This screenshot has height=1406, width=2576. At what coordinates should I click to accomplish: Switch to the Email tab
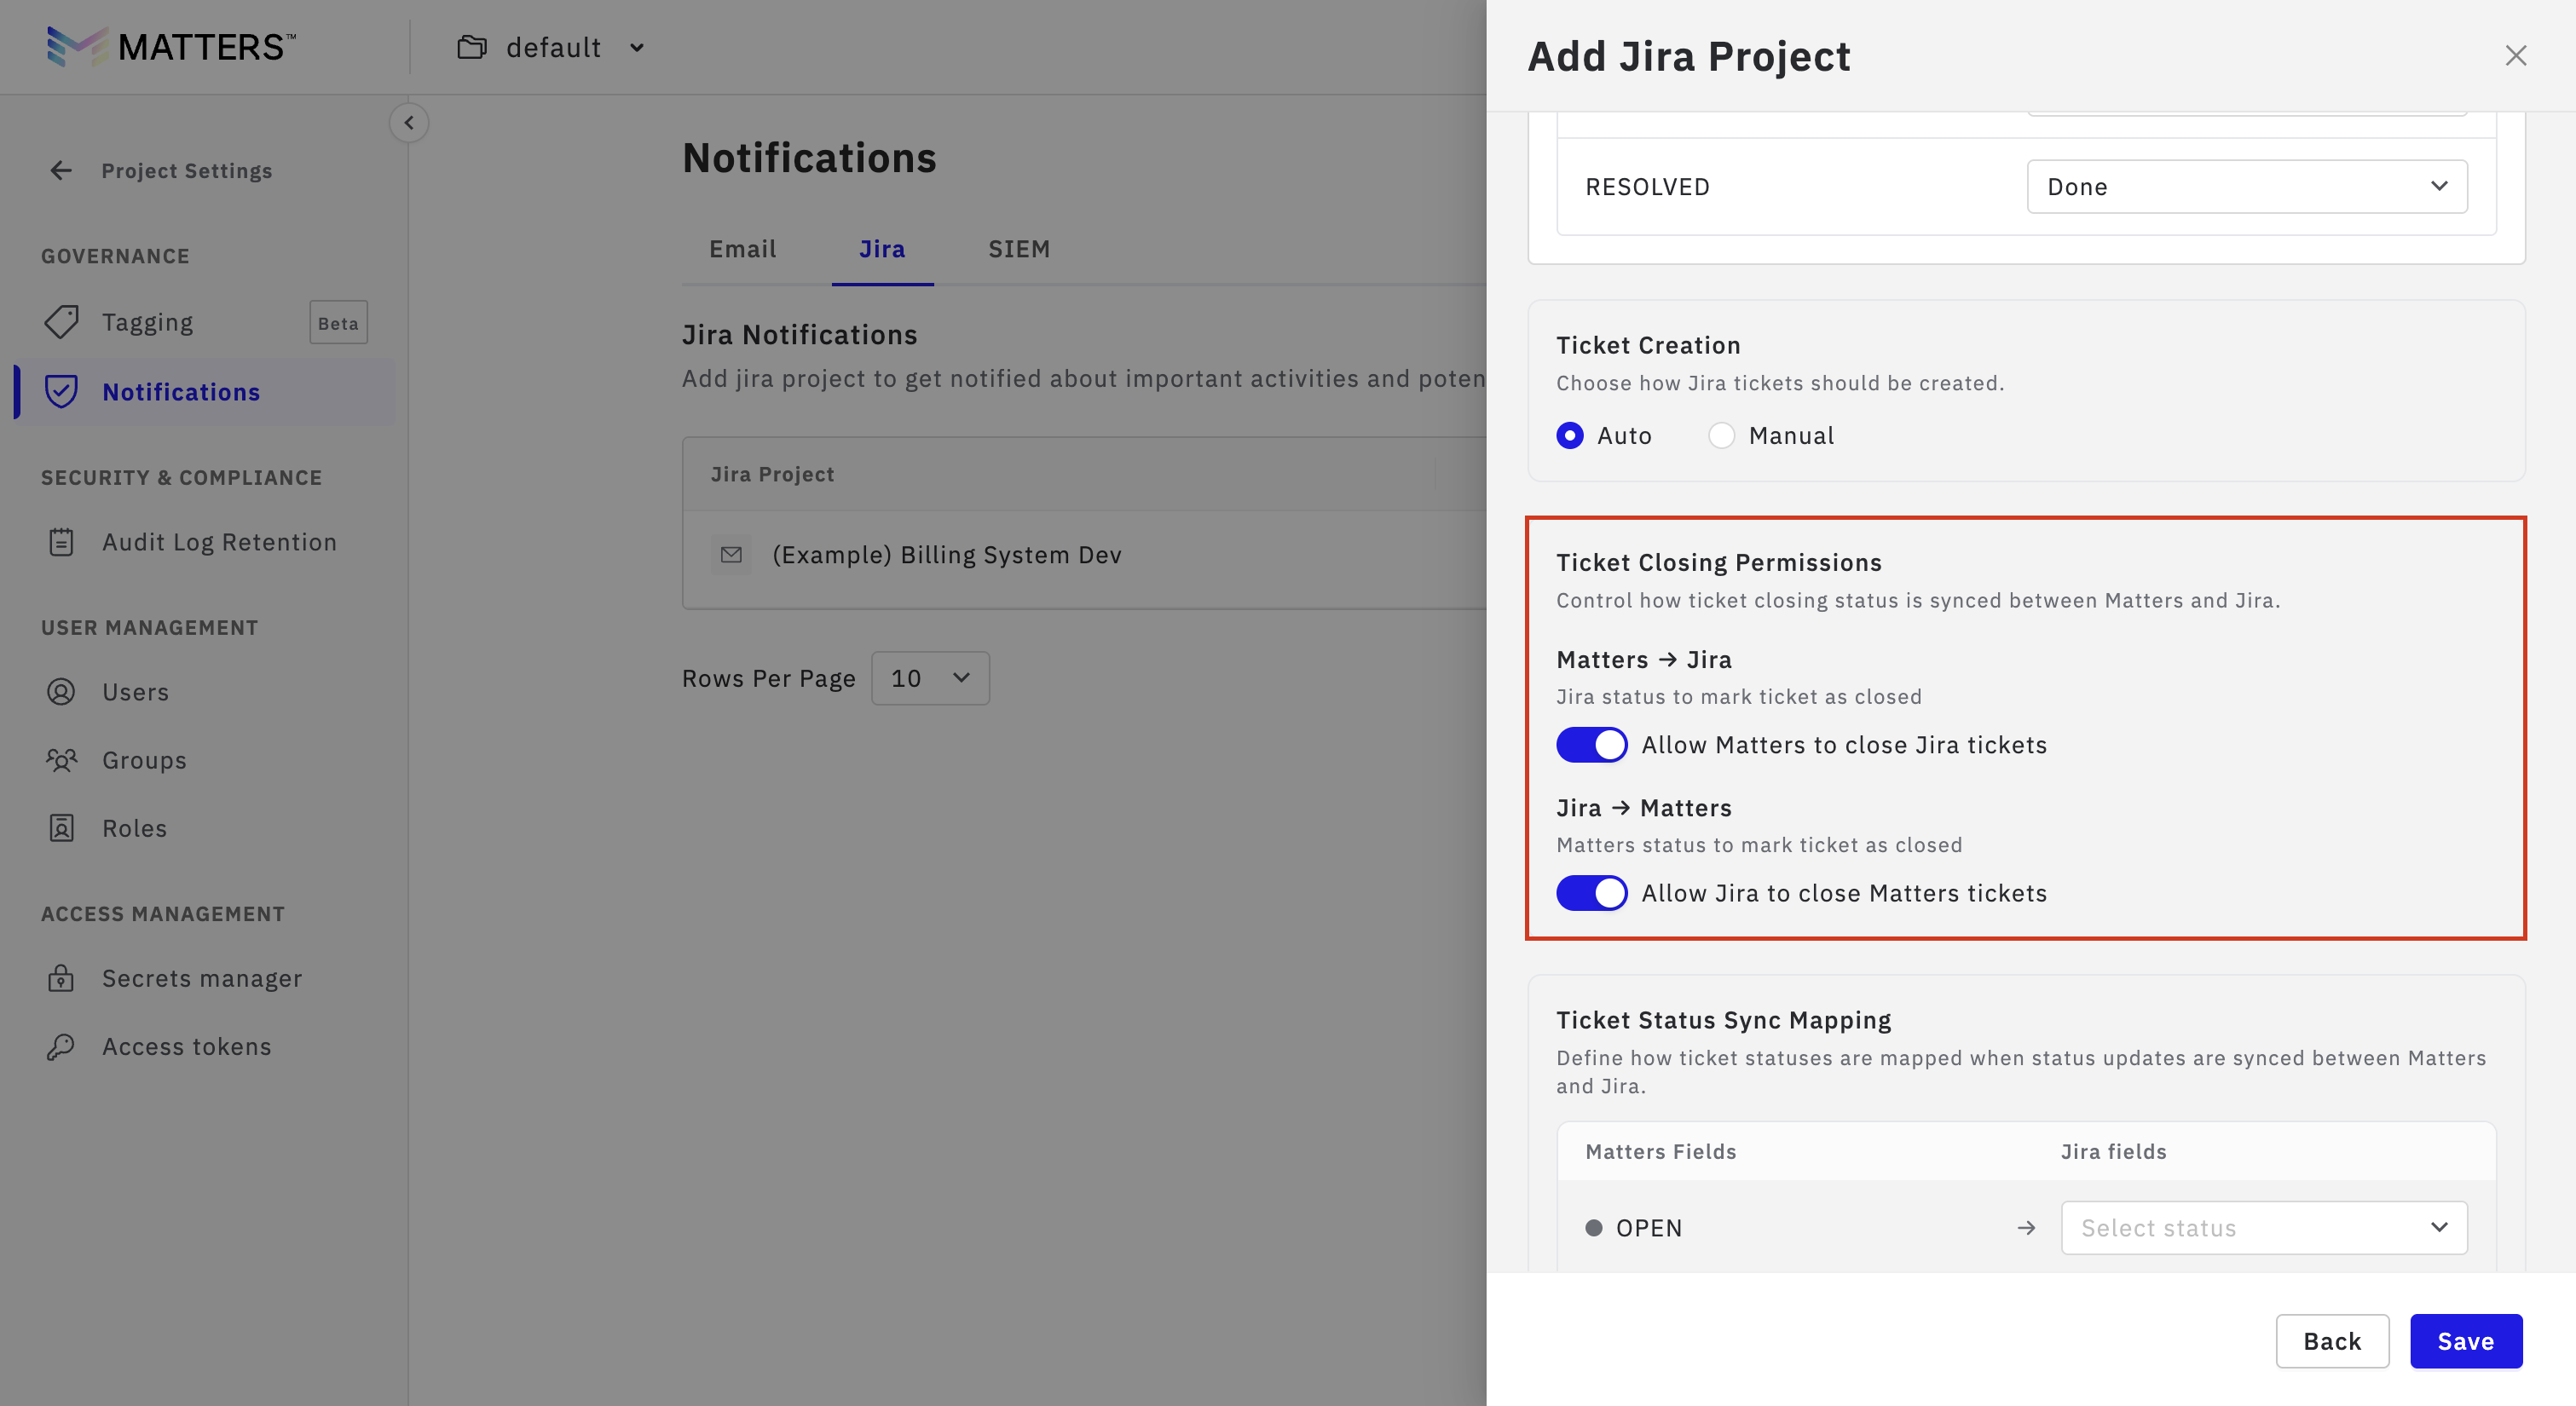pos(742,249)
